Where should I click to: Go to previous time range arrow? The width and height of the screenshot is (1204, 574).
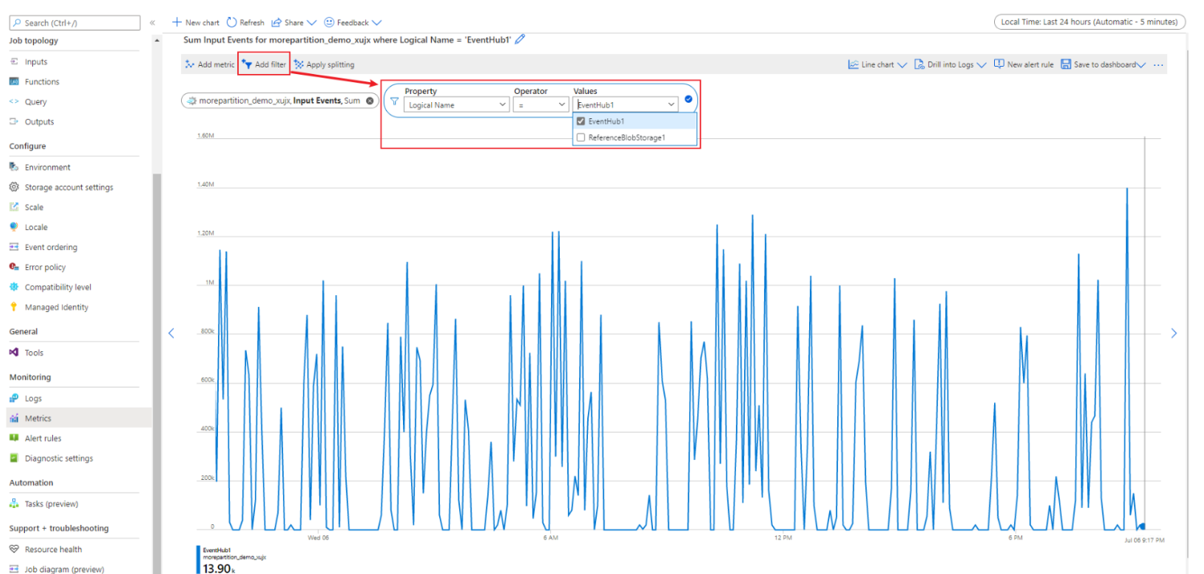click(x=171, y=333)
